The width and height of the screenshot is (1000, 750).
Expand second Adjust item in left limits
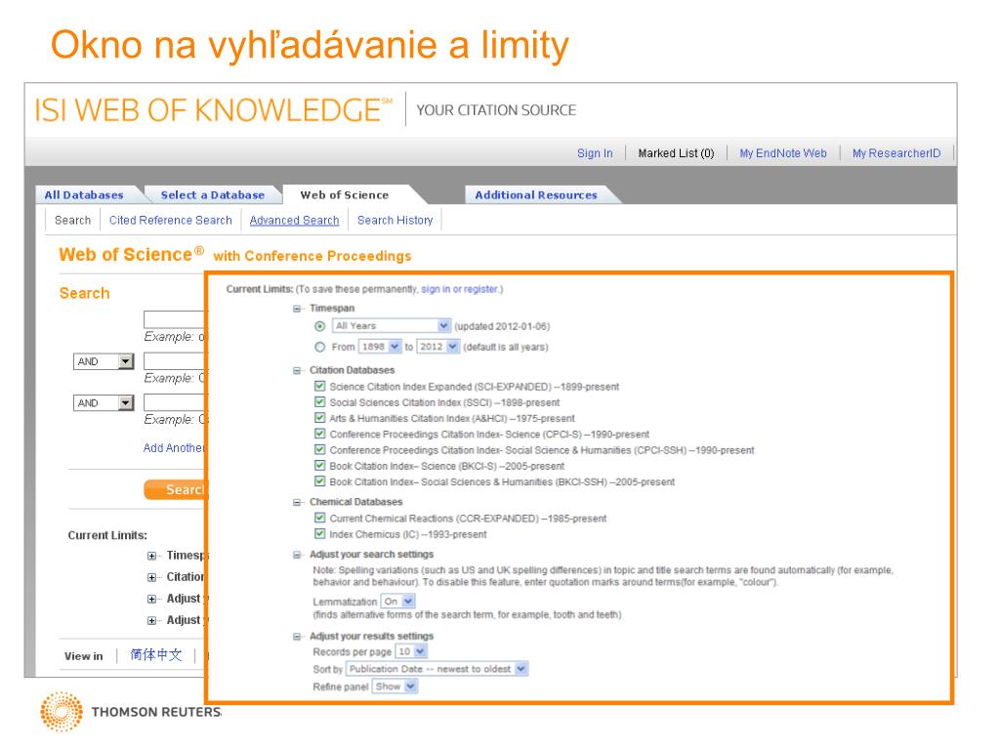point(151,621)
